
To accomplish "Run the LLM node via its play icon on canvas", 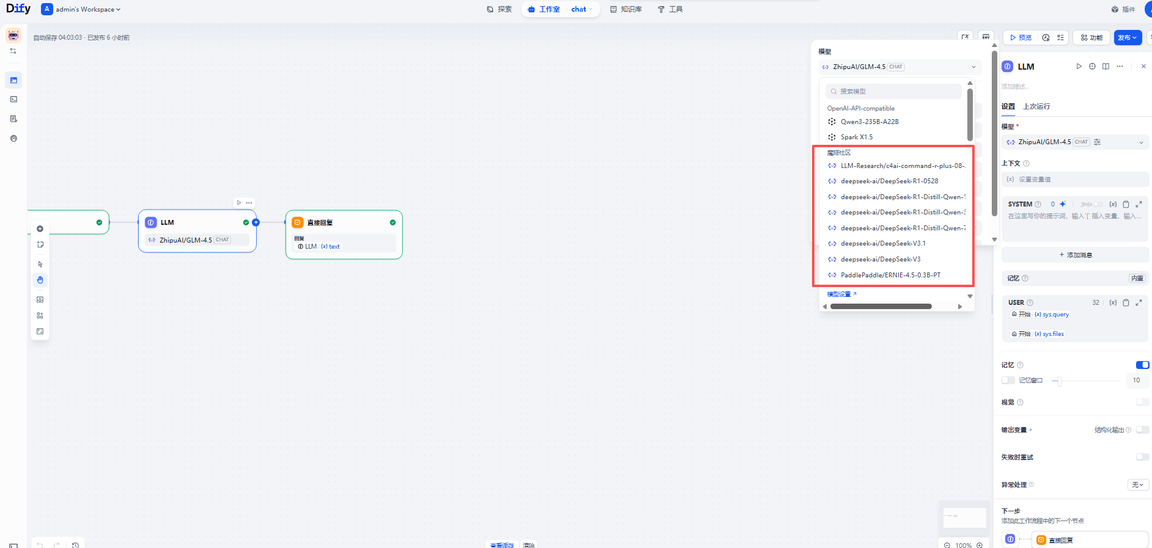I will click(x=239, y=202).
